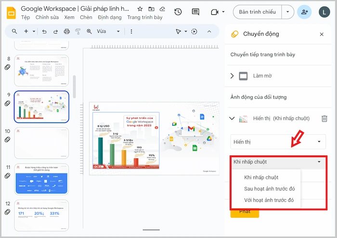This screenshot has height=238, width=337.
Task: Open the account avatar L
Action: (324, 12)
